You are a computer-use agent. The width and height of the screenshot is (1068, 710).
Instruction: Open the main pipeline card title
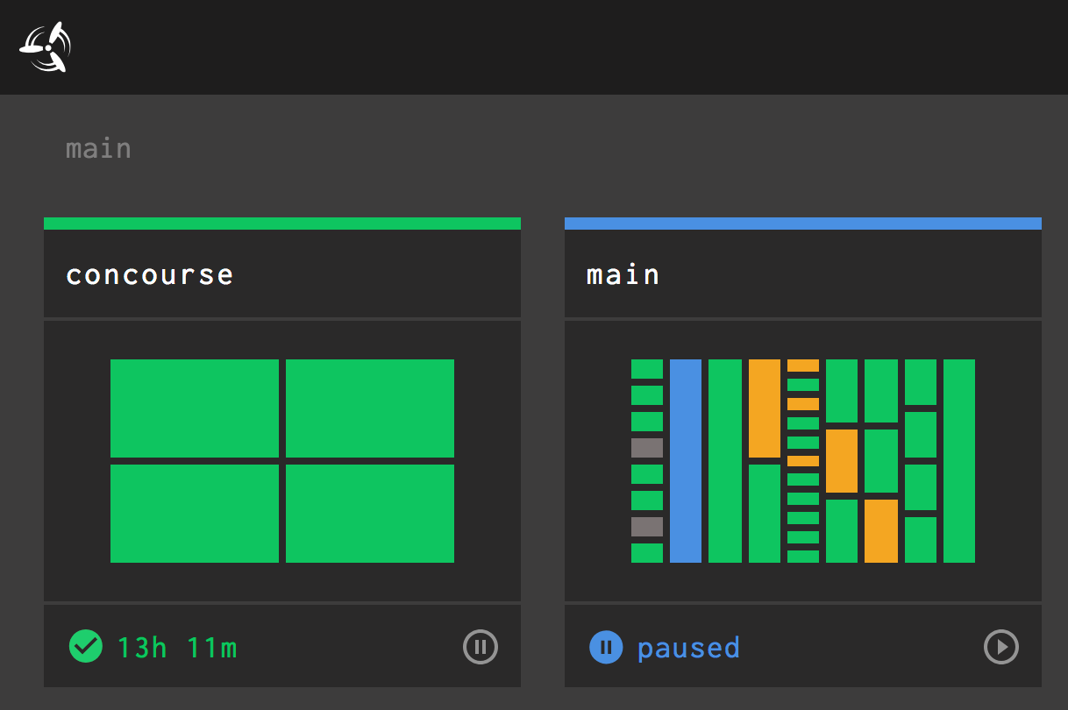tap(623, 275)
